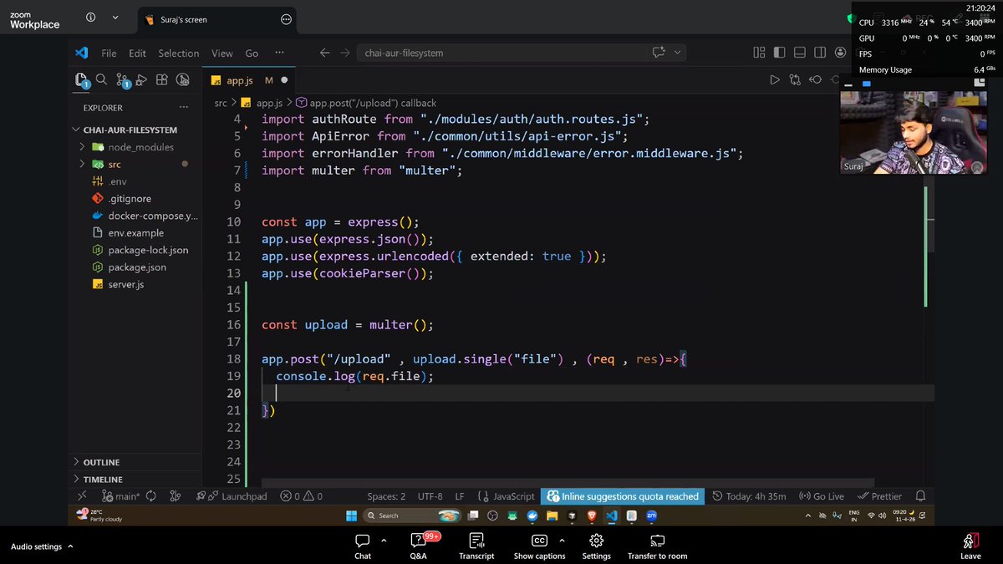Click the errors and warnings count indicator
1003x564 pixels.
click(x=302, y=495)
